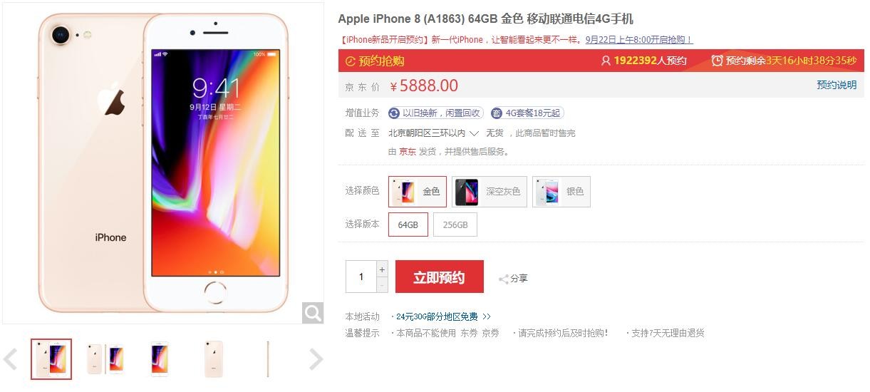Show next thumbnails with right arrow
The width and height of the screenshot is (870, 392).
click(x=316, y=359)
